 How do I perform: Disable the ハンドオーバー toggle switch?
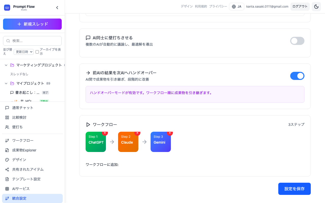click(x=297, y=76)
